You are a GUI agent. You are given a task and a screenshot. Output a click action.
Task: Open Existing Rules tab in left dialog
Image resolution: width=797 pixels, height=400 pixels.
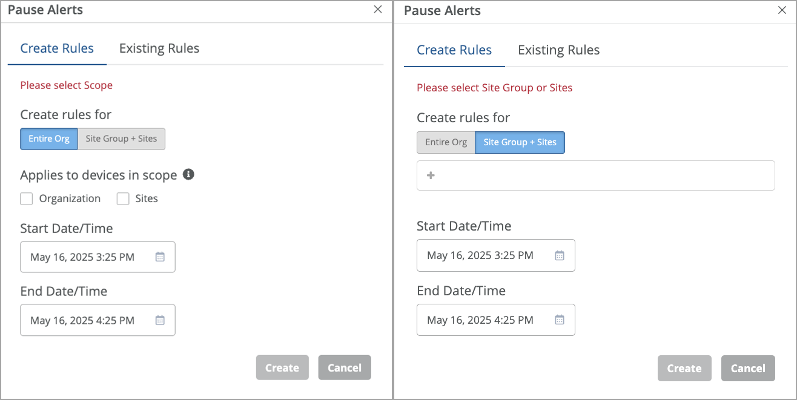159,48
